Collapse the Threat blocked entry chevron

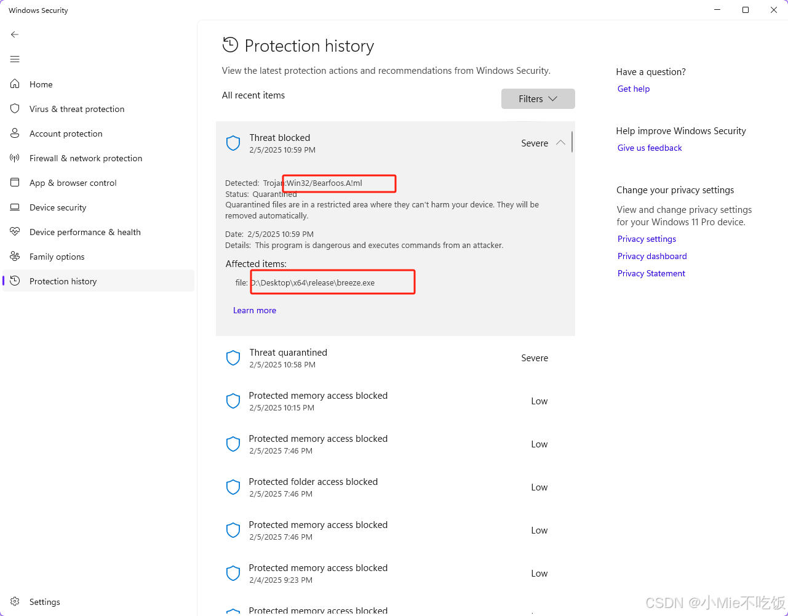(560, 143)
